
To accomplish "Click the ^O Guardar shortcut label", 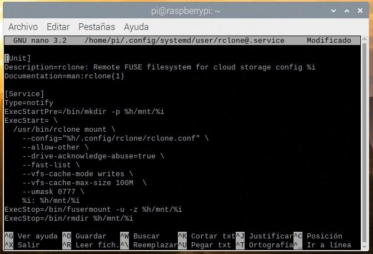I will tap(84, 236).
